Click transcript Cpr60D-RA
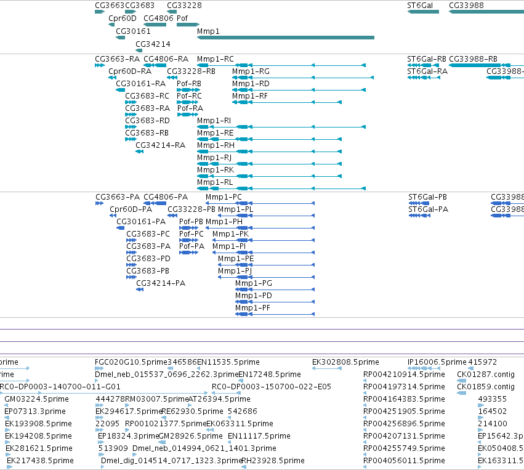 tap(130, 71)
